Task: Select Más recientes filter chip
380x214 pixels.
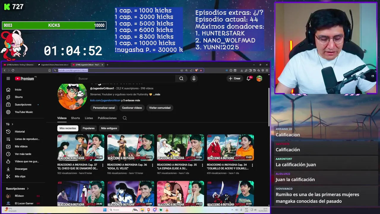Action: (68, 128)
